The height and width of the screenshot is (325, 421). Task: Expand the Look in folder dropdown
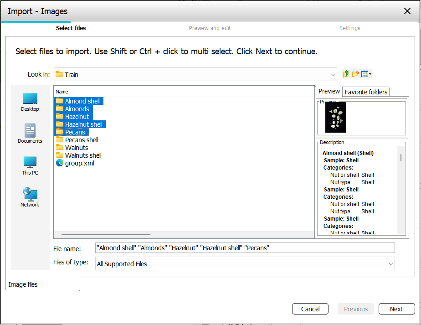(333, 75)
